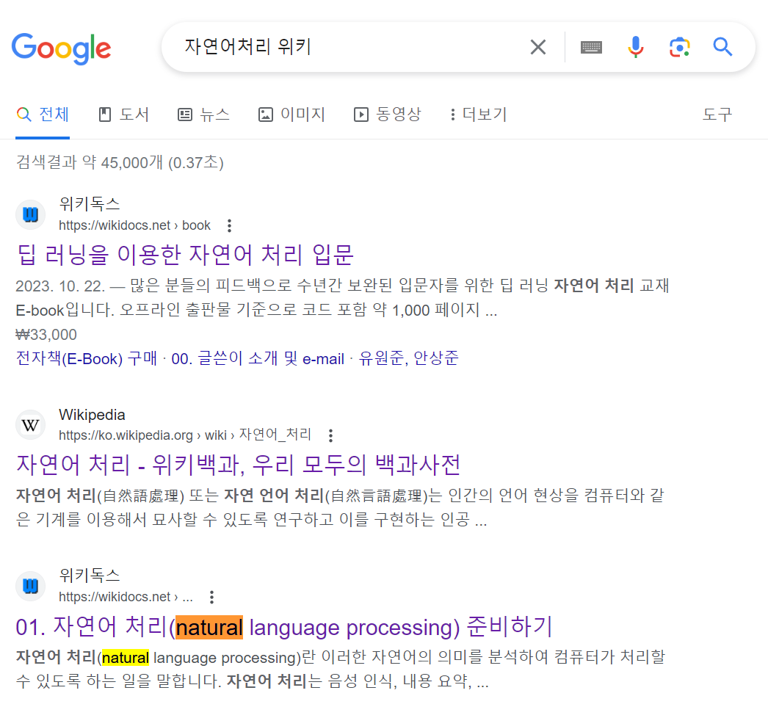Screen dimensions: 768x718
Task: Switch to the 이미지 tab
Action: [x=292, y=114]
